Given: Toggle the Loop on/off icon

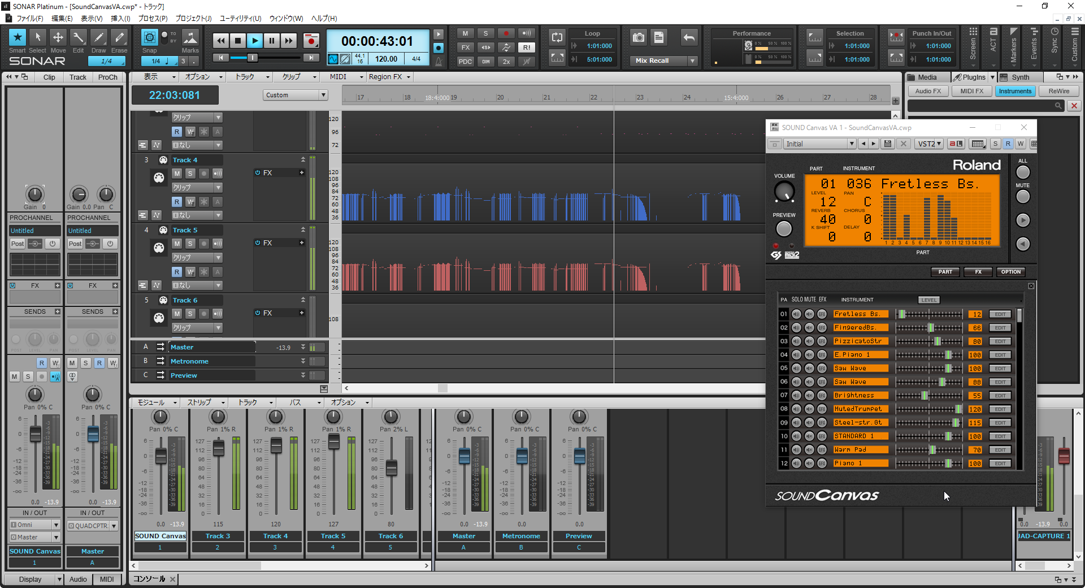Looking at the screenshot, I should (557, 37).
